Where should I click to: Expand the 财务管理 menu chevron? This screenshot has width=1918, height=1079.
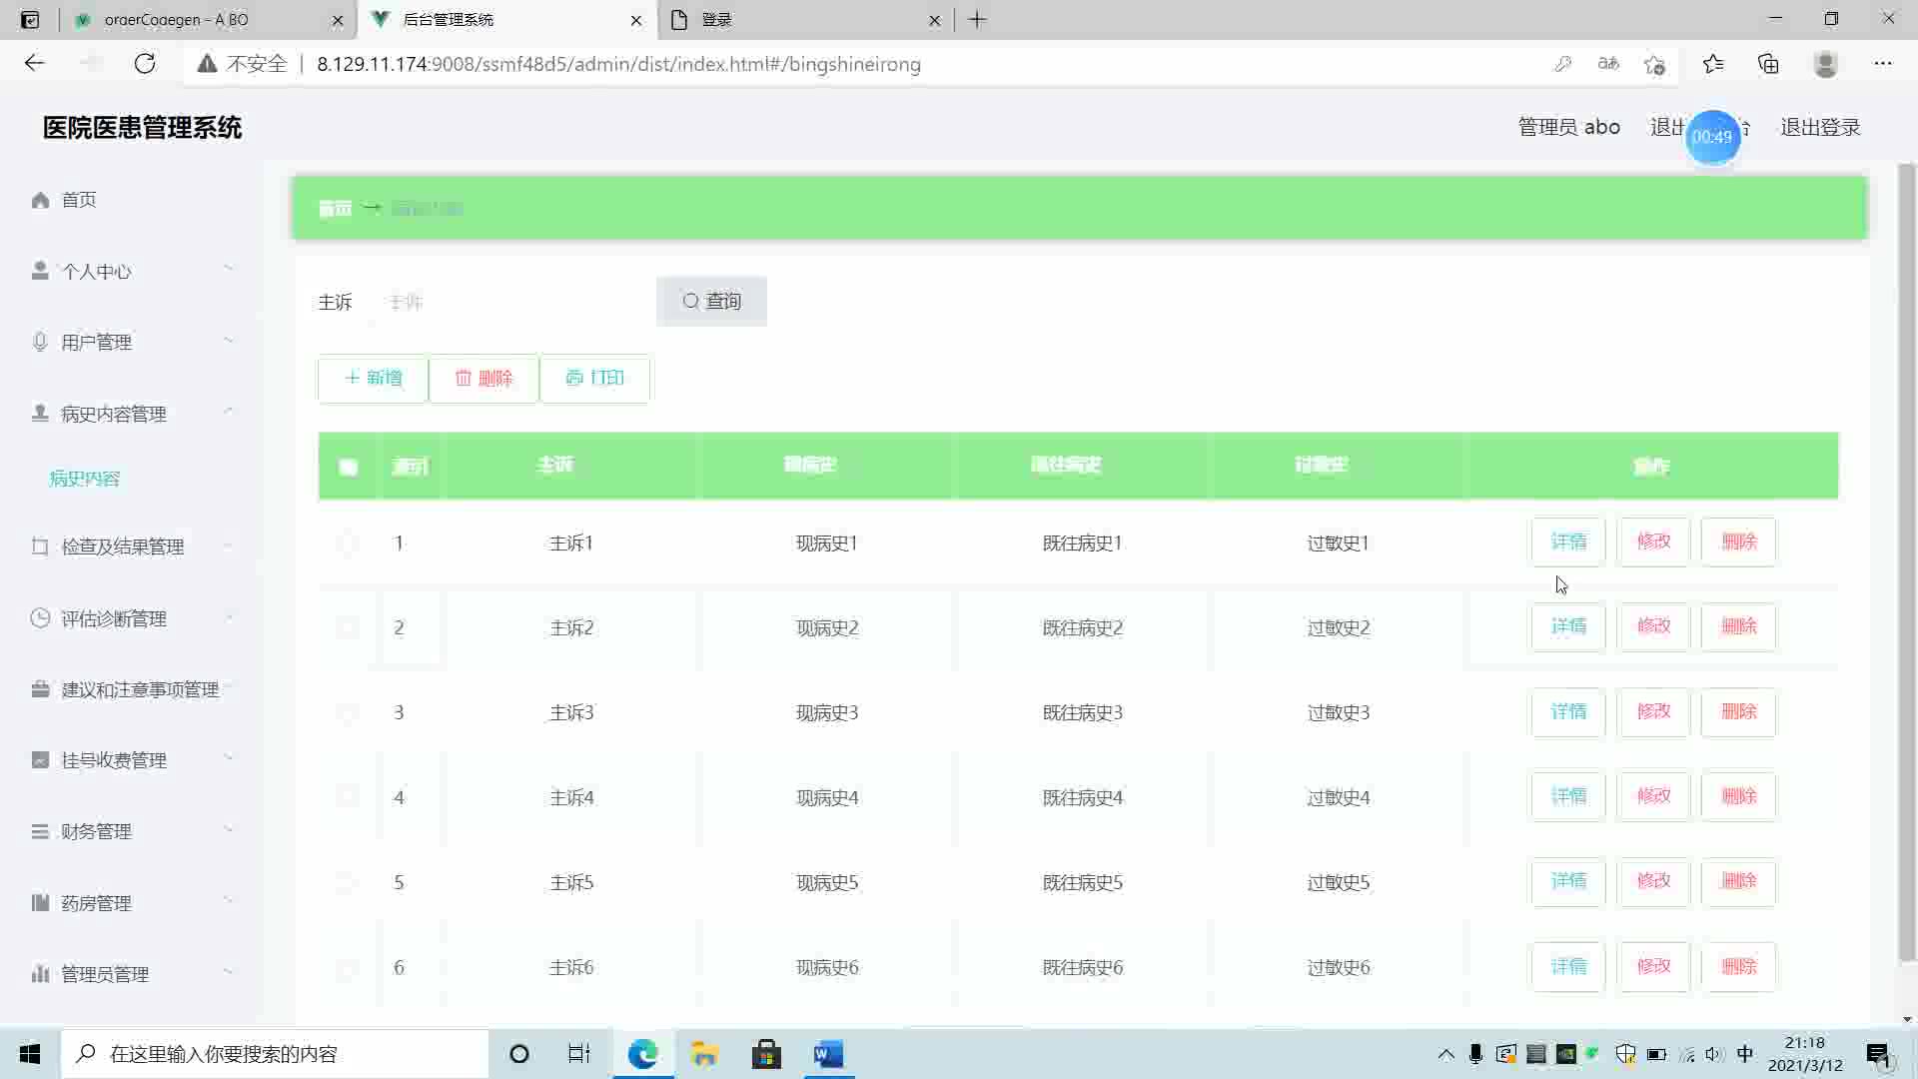coord(229,829)
